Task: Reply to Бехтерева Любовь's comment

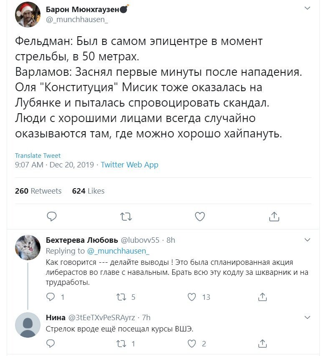Action: point(51,297)
